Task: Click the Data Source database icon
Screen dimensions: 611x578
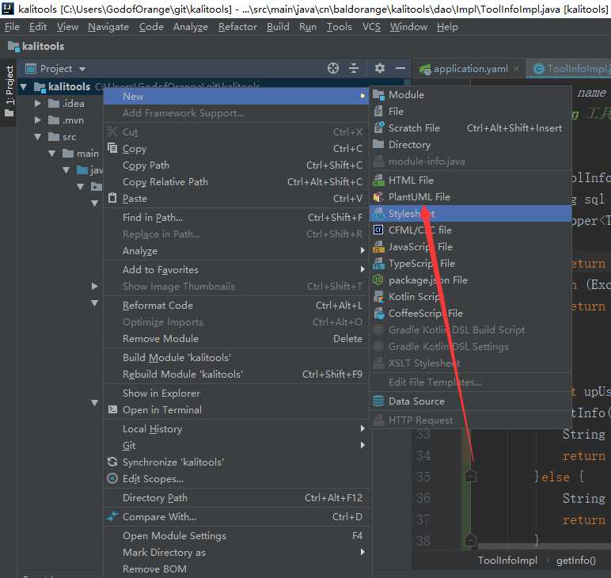Action: click(378, 401)
